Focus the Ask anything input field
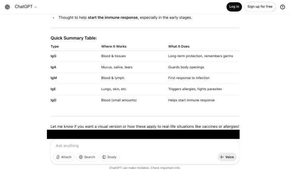 pyautogui.click(x=145, y=146)
